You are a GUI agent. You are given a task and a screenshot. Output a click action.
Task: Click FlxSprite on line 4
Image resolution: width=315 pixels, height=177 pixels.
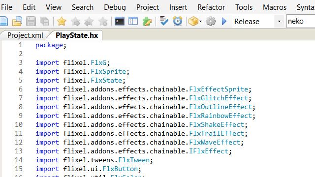pos(108,72)
